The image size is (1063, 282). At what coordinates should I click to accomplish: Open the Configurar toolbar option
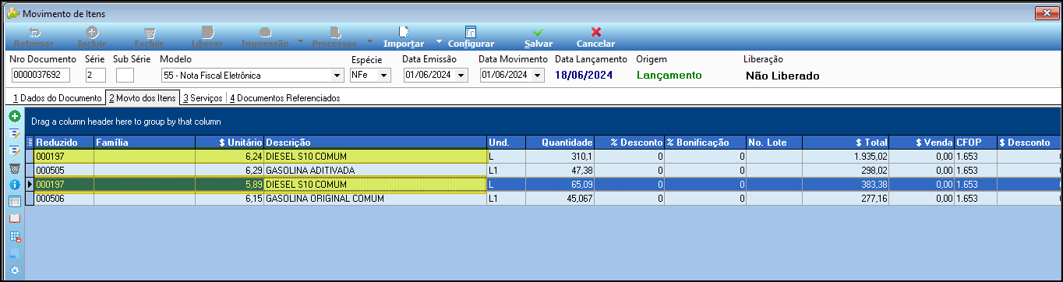pos(471,37)
